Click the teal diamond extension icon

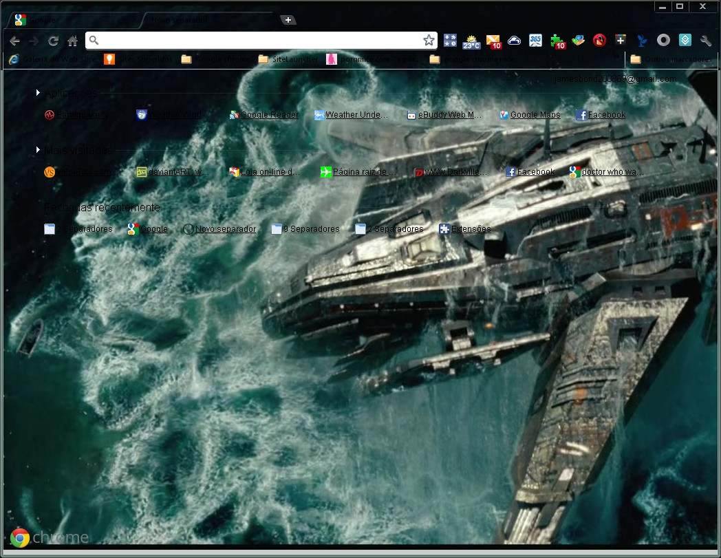[x=685, y=41]
